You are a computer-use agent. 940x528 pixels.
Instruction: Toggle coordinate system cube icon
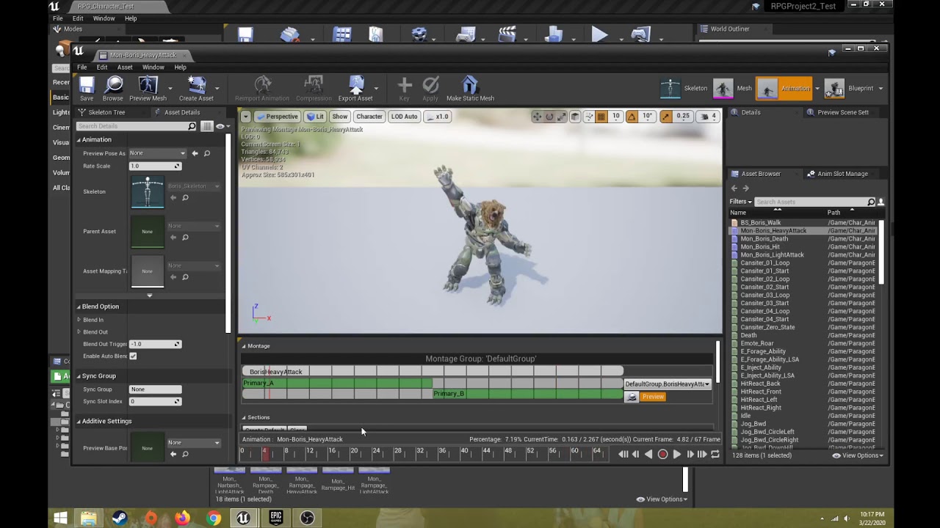(x=576, y=117)
